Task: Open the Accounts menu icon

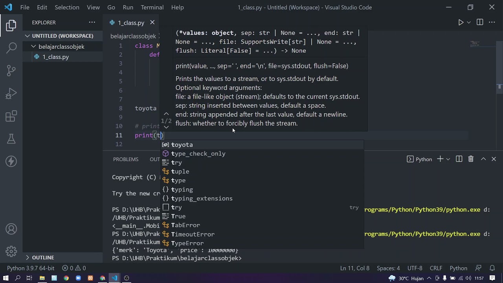Action: pyautogui.click(x=11, y=229)
